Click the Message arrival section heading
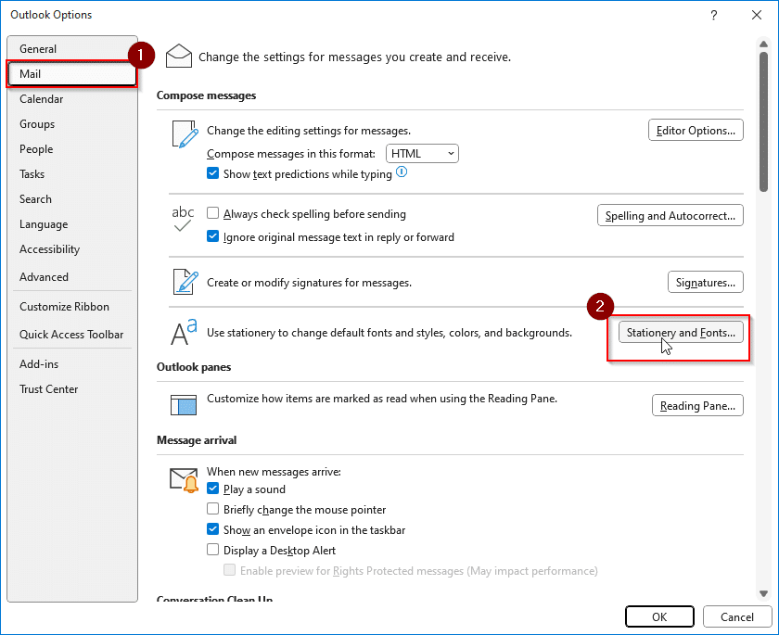This screenshot has width=779, height=635. click(x=197, y=440)
